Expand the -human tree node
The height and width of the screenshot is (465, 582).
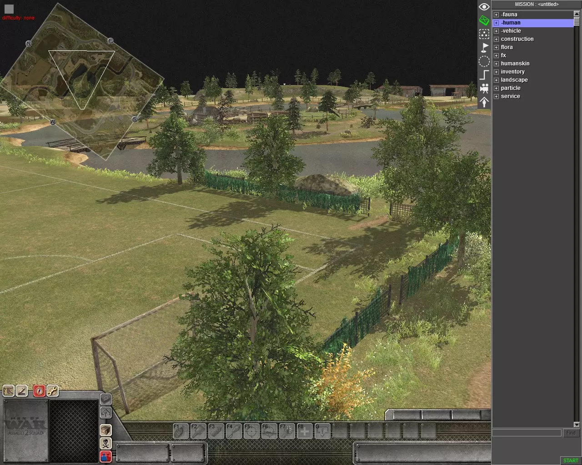tap(496, 23)
